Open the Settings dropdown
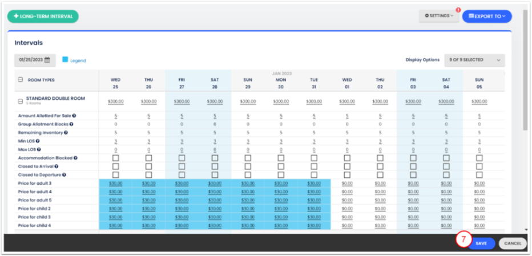Image resolution: width=532 pixels, height=256 pixels. tap(439, 16)
